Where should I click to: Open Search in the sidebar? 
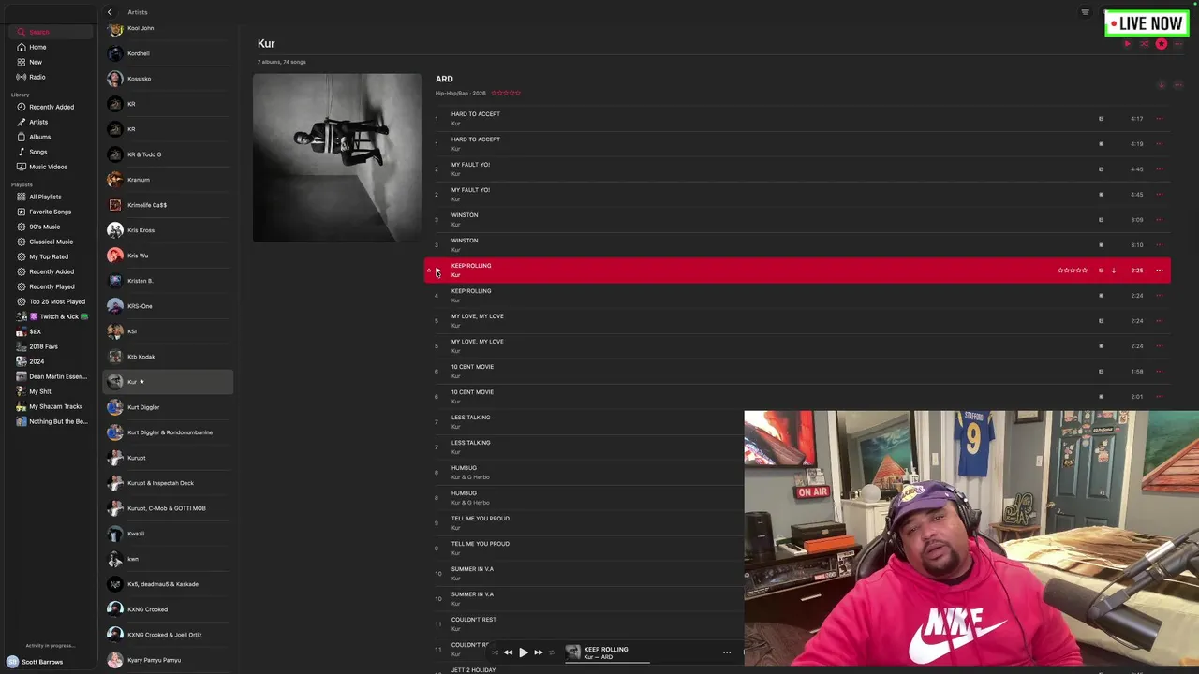pyautogui.click(x=51, y=32)
